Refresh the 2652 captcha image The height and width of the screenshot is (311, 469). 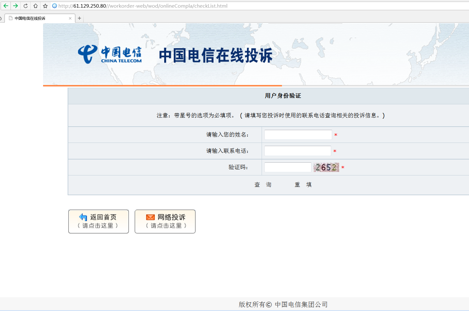(326, 167)
